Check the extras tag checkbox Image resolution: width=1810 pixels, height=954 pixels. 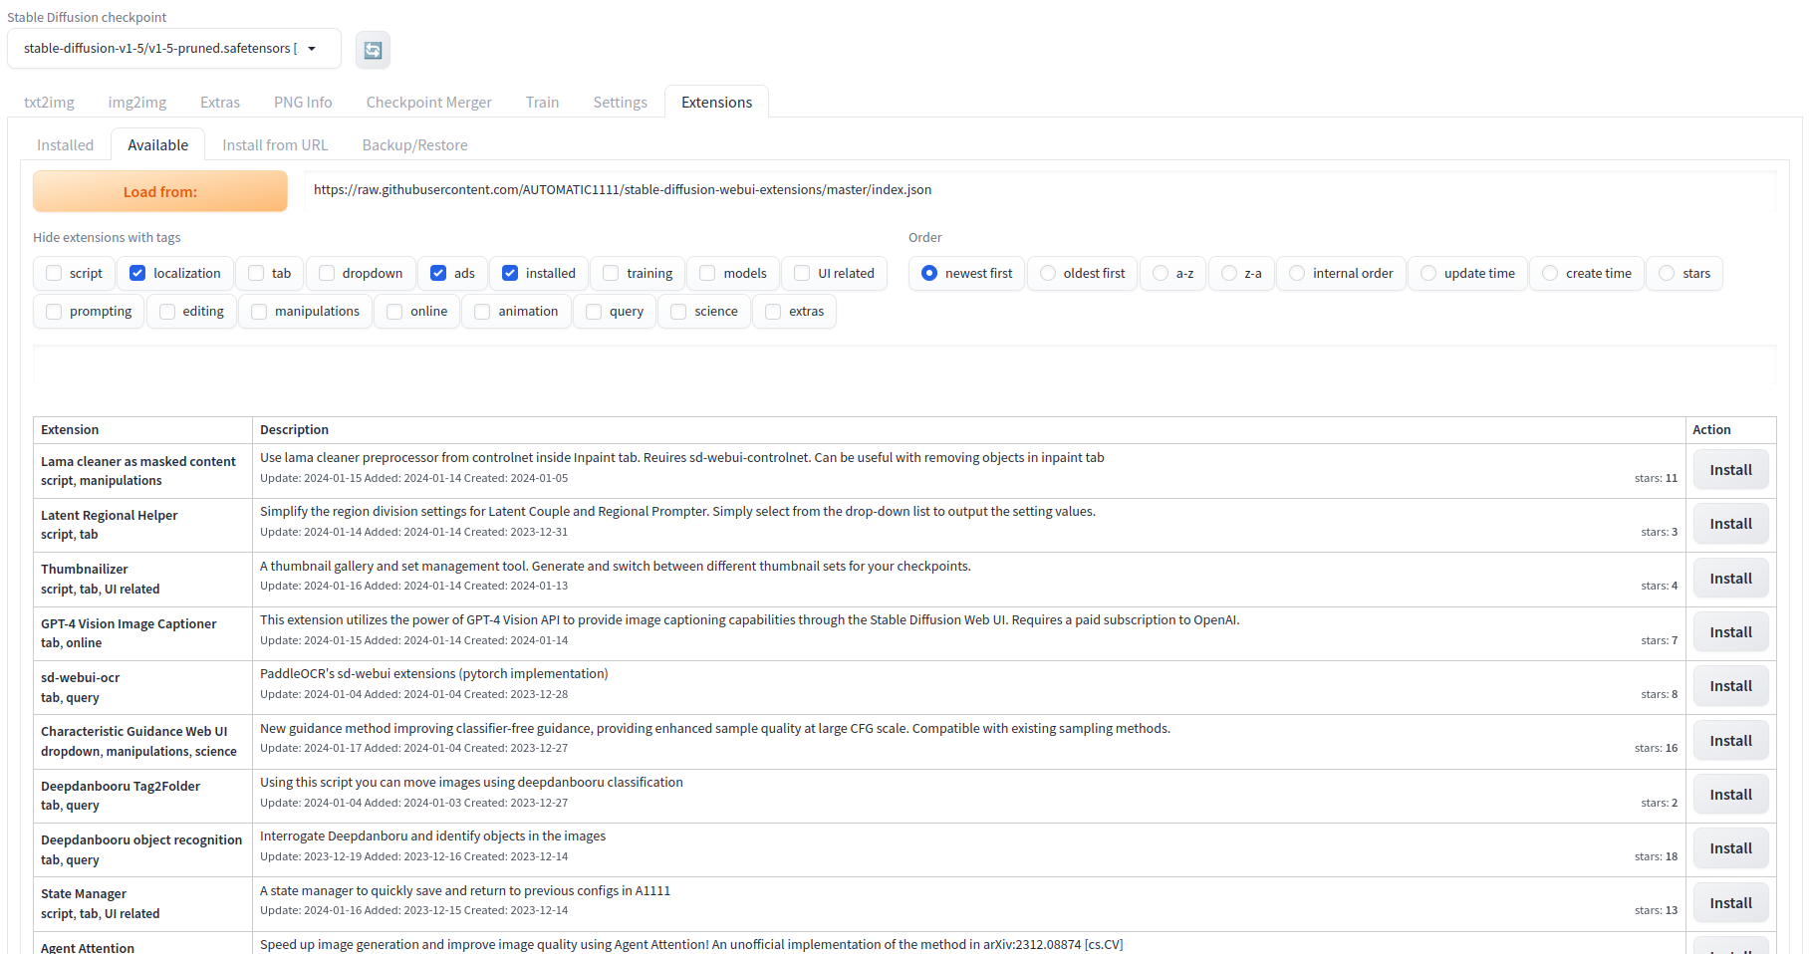click(x=773, y=312)
